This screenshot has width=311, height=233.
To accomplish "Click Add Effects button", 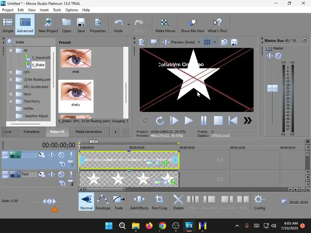I will coord(139,202).
